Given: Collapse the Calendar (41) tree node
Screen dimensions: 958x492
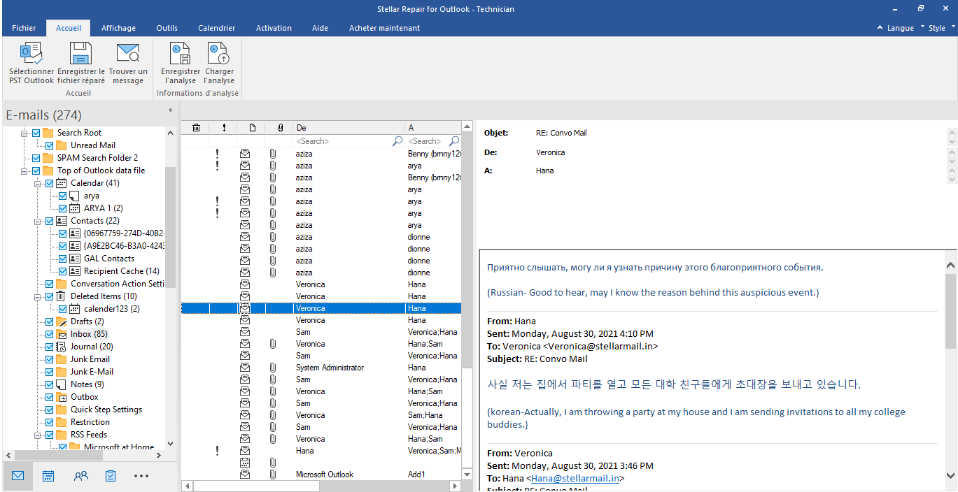Looking at the screenshot, I should point(38,183).
